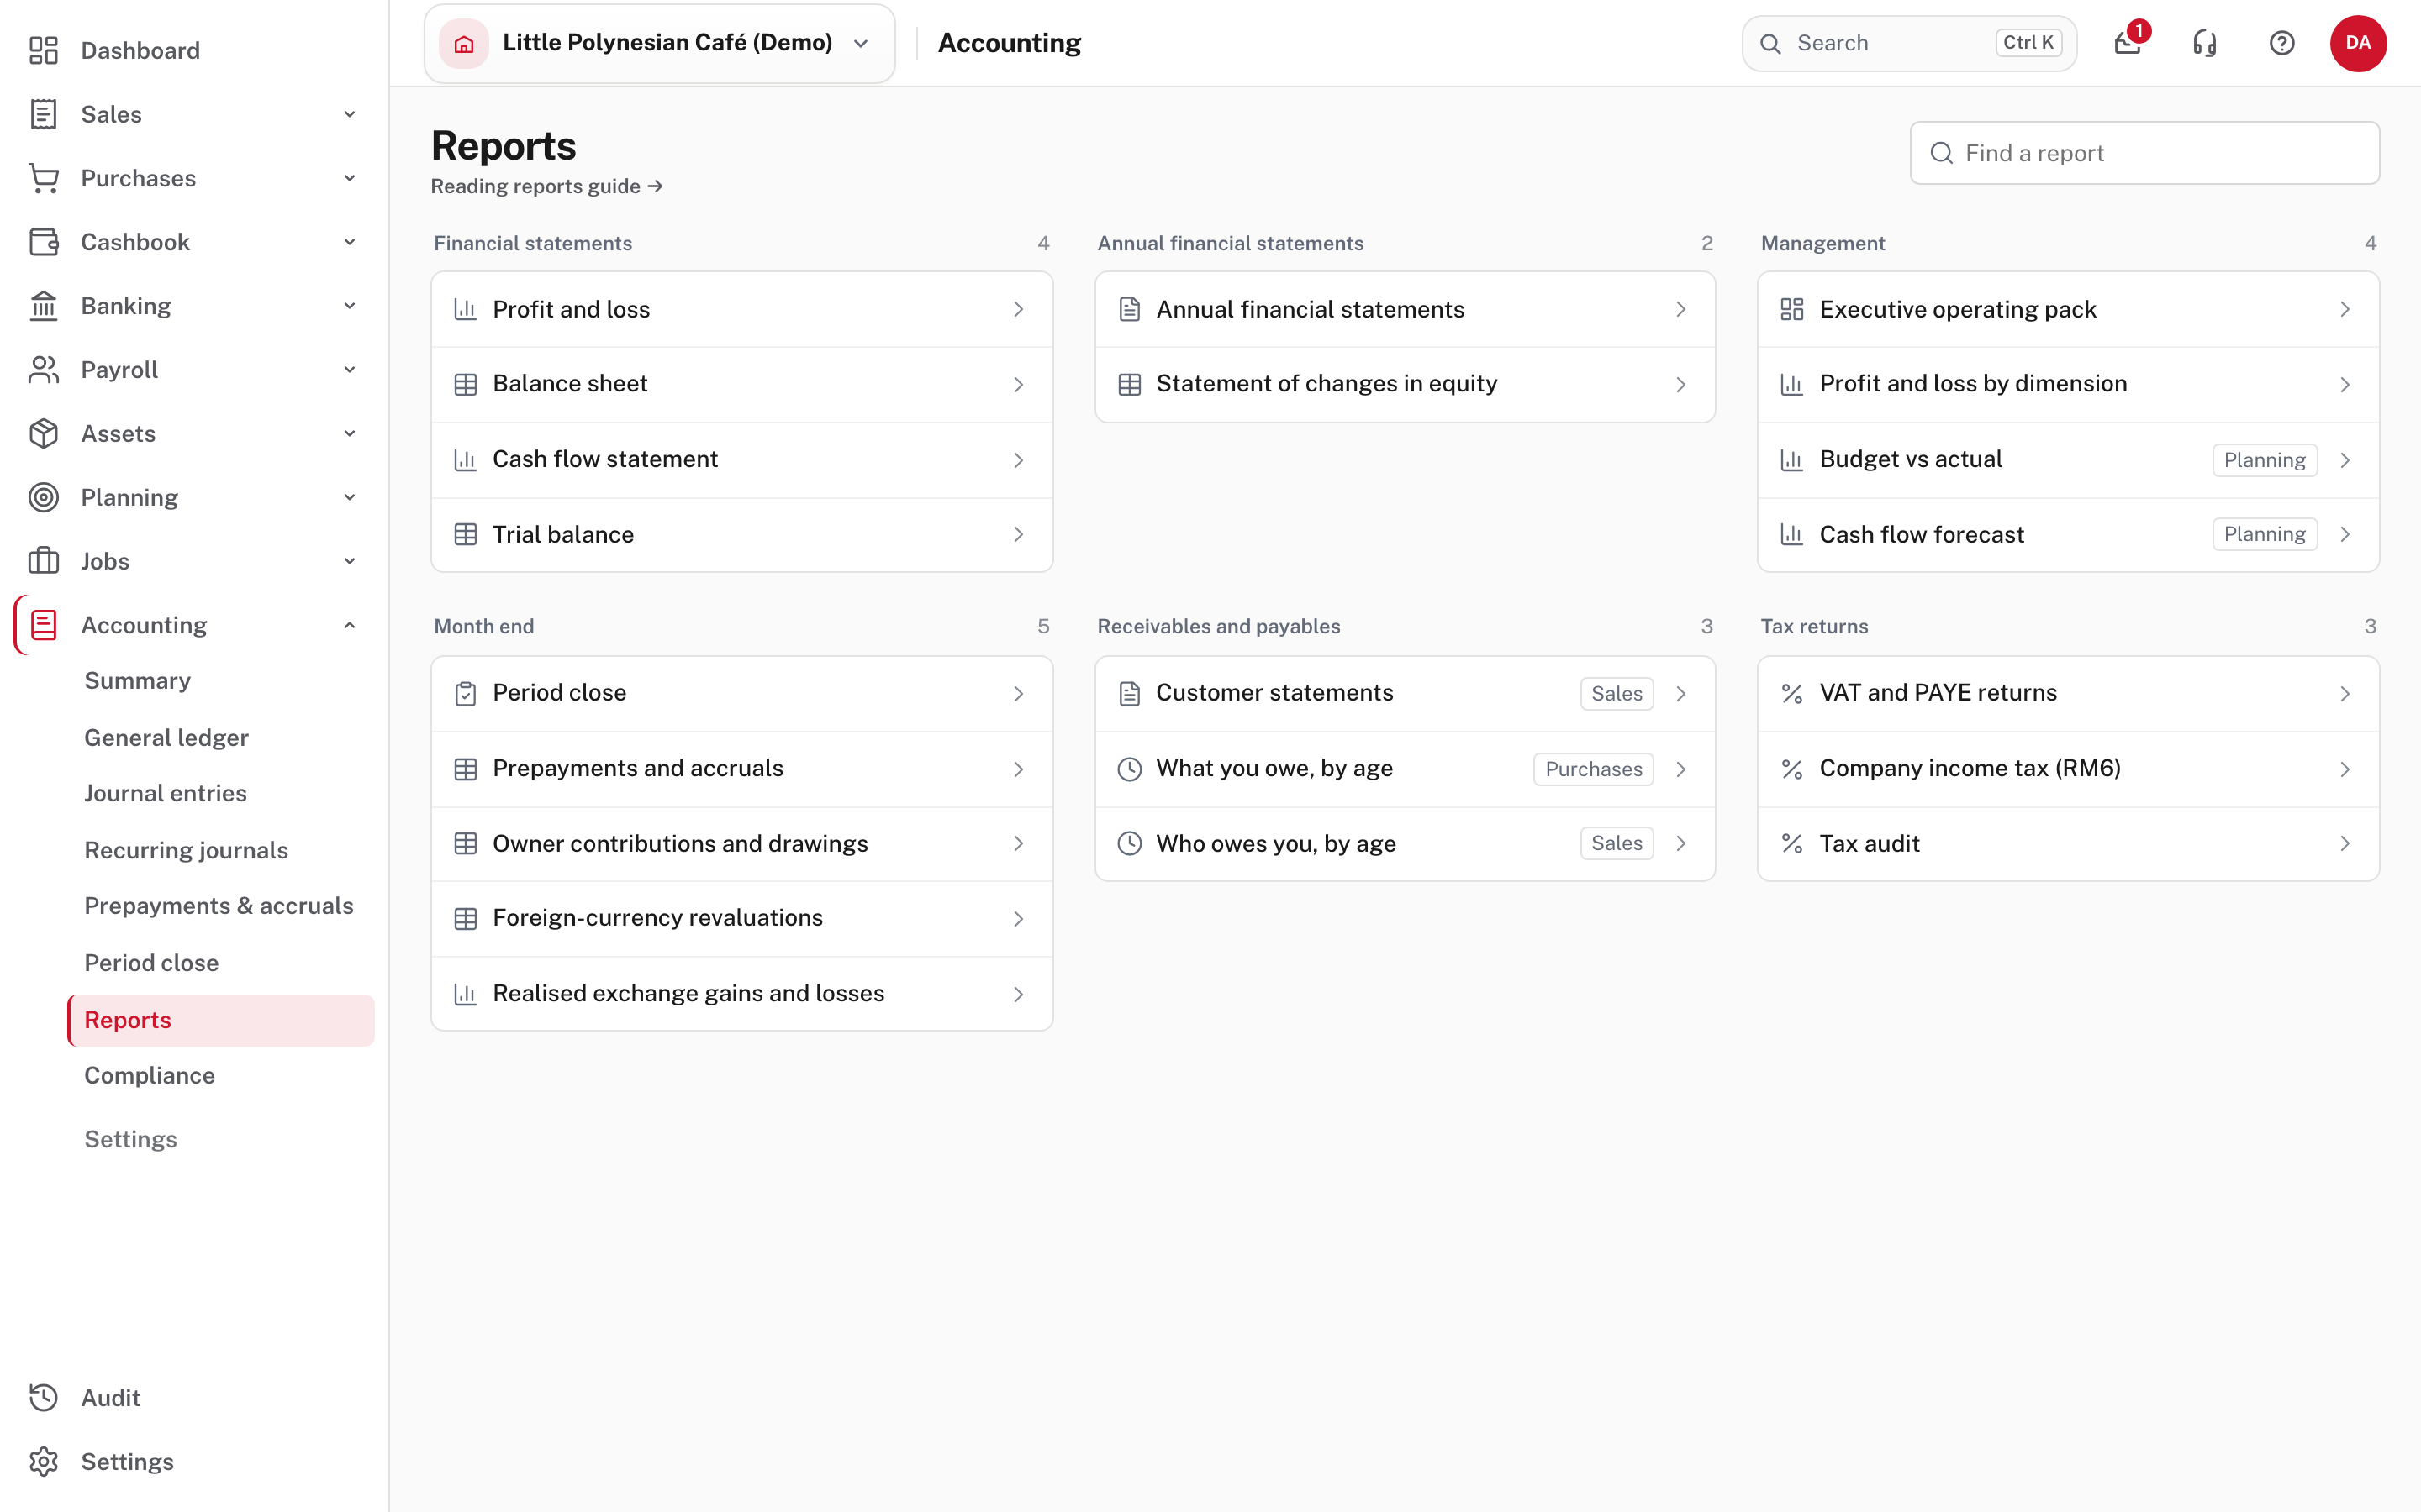Screen dimensions: 2421x1512
Task: Expand the Banking menu chevron
Action: point(349,306)
